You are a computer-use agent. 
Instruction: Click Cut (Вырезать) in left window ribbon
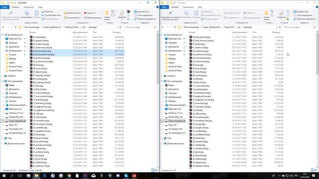click(47, 12)
